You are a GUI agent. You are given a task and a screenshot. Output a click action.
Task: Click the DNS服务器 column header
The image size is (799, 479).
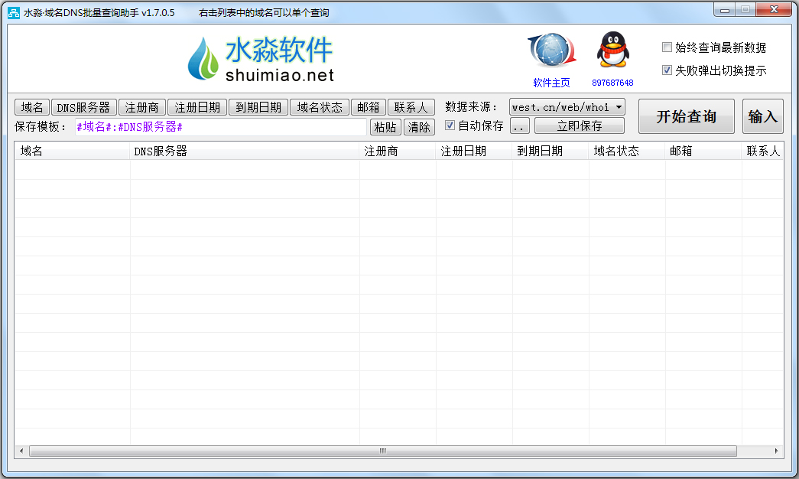(x=245, y=151)
